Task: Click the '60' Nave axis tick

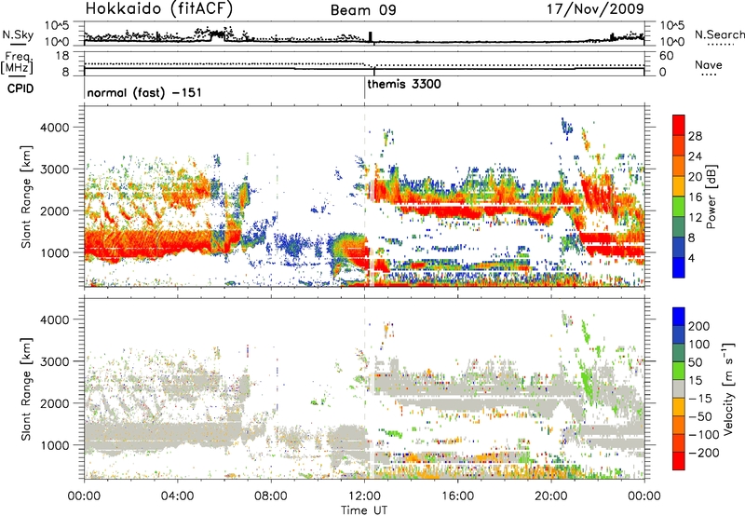Action: (667, 56)
